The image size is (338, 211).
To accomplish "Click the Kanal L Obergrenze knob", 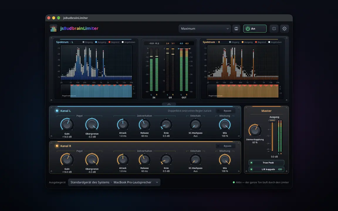I will [x=92, y=125].
